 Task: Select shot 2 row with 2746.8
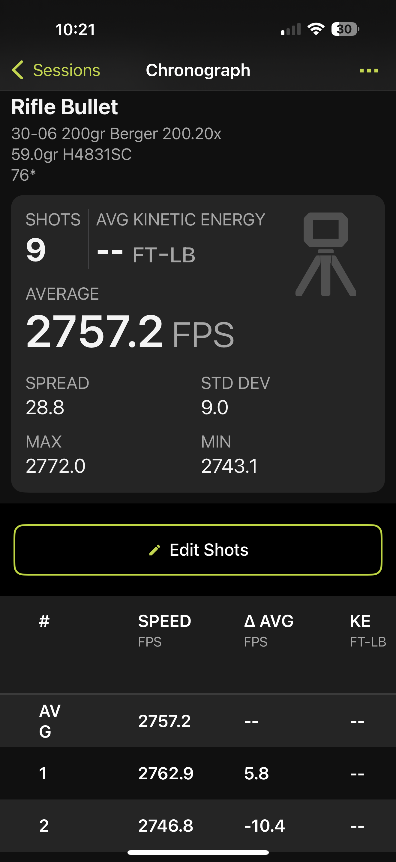198,826
